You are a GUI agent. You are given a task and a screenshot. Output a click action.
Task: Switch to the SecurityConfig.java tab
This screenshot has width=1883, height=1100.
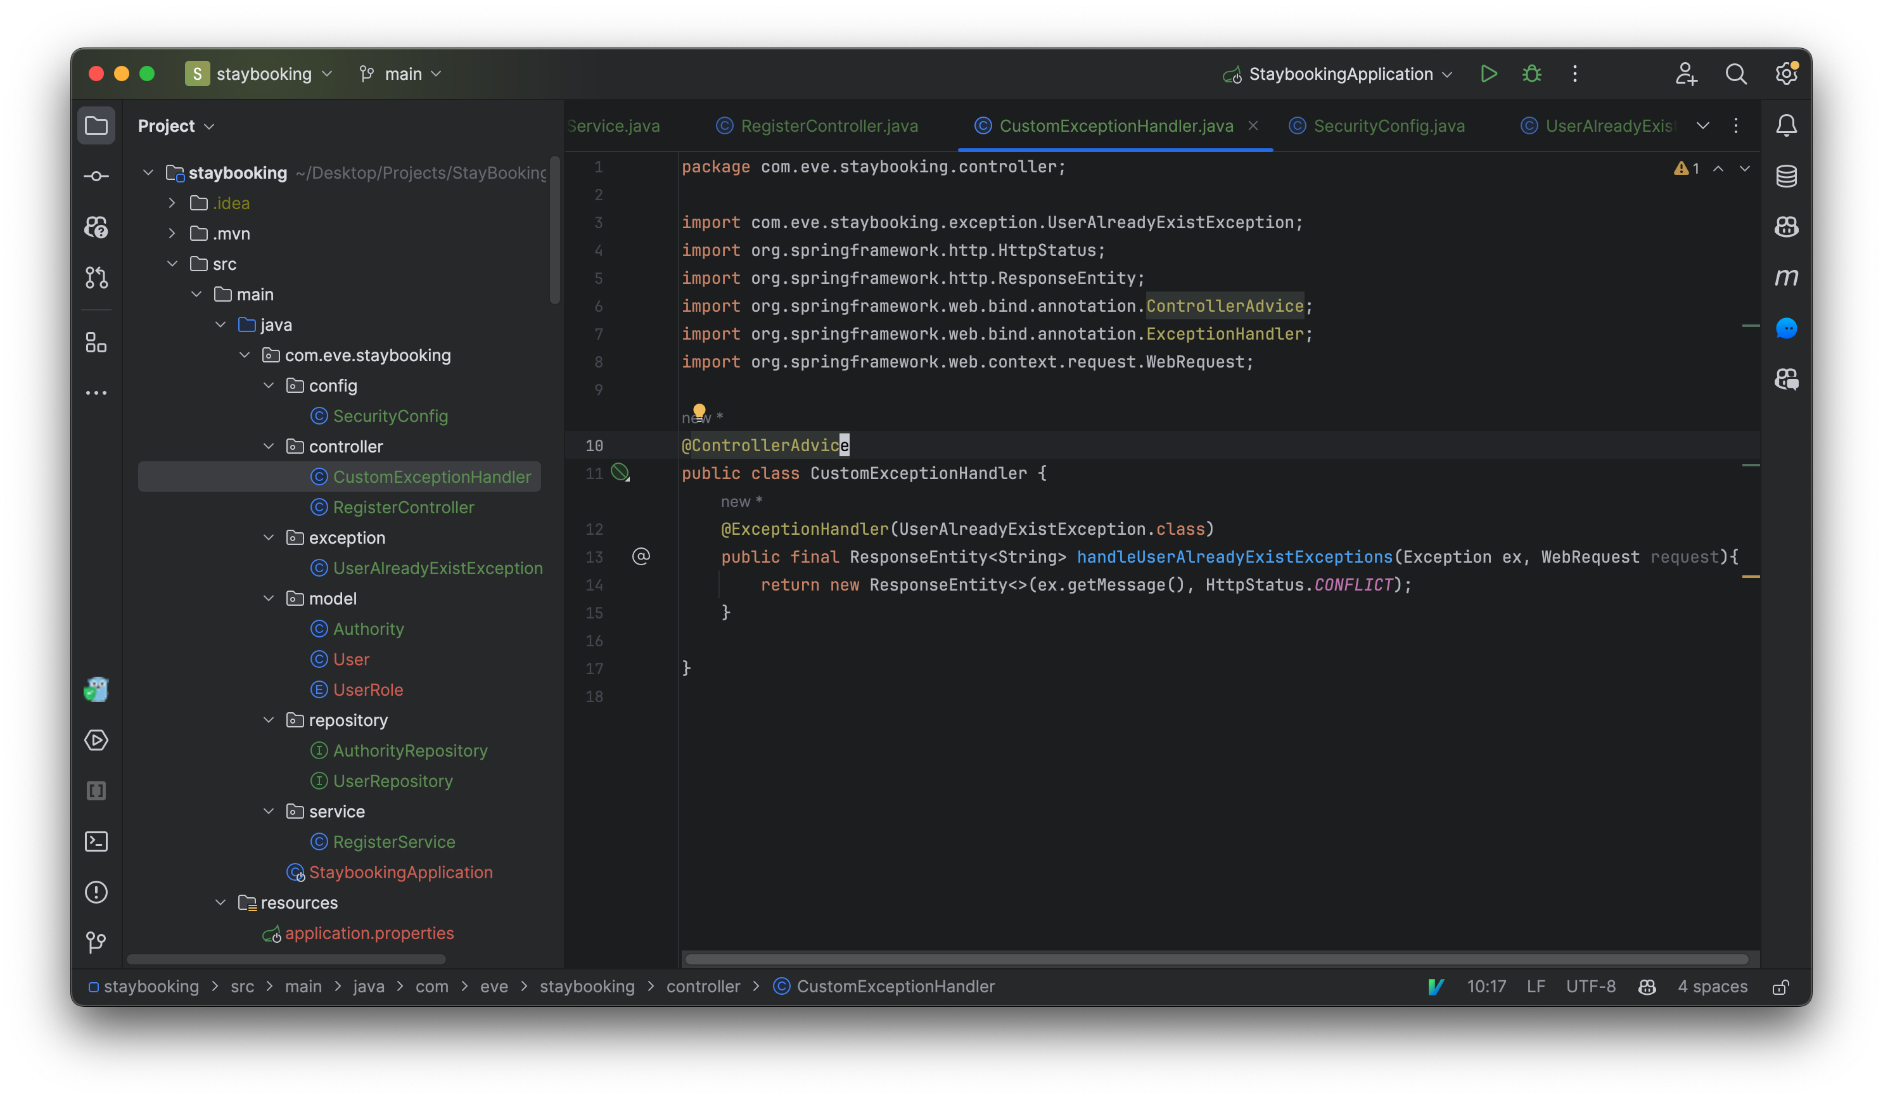pos(1388,125)
